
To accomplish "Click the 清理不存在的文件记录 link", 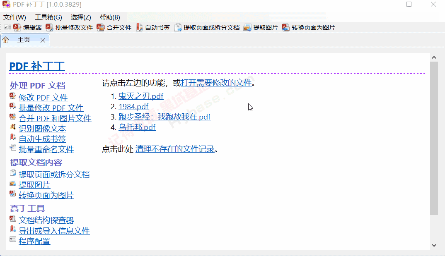I will (x=175, y=149).
